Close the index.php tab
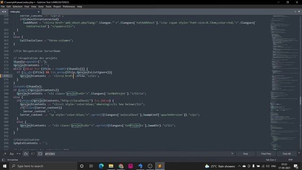Image resolution: width=302 pixels, height=170 pixels. [x=39, y=12]
